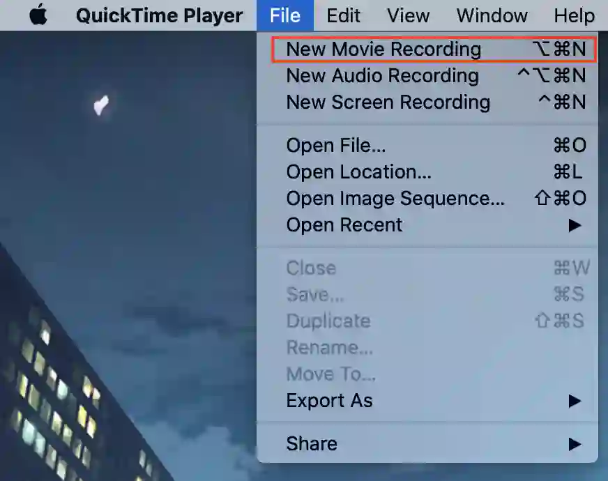The width and height of the screenshot is (608, 481).
Task: Click the dimmed Rename… menu item
Action: point(427,347)
